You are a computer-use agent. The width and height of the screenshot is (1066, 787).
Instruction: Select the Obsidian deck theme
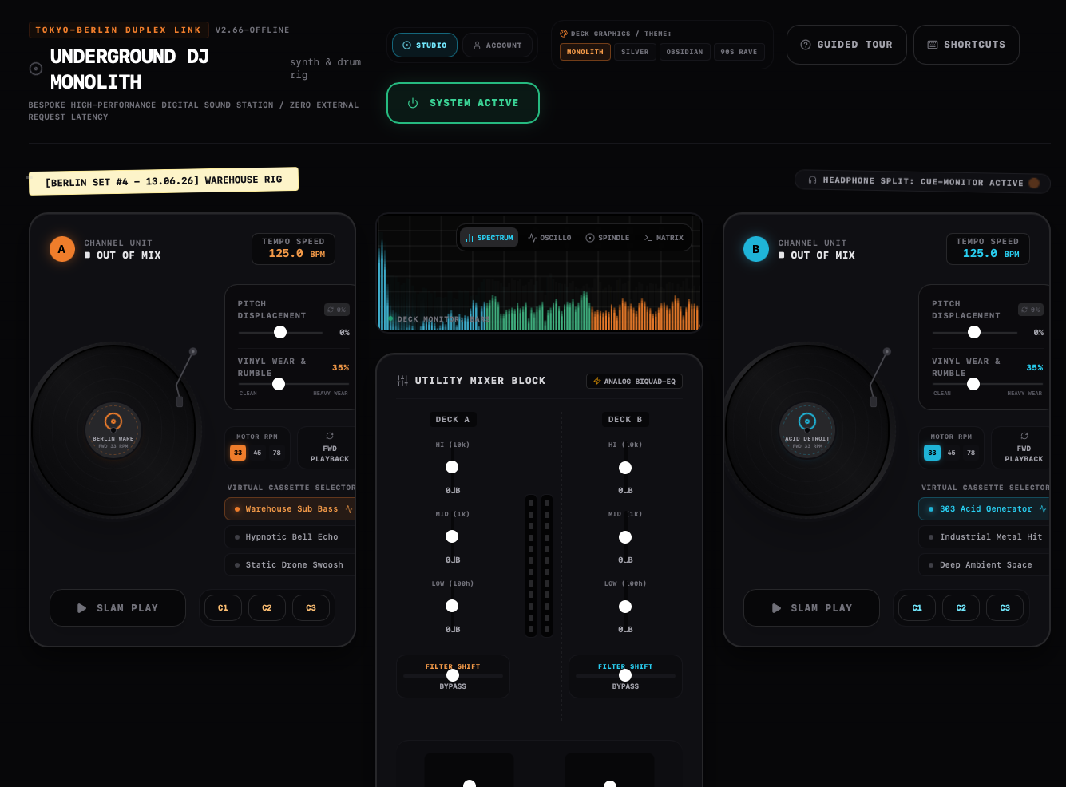pos(684,52)
